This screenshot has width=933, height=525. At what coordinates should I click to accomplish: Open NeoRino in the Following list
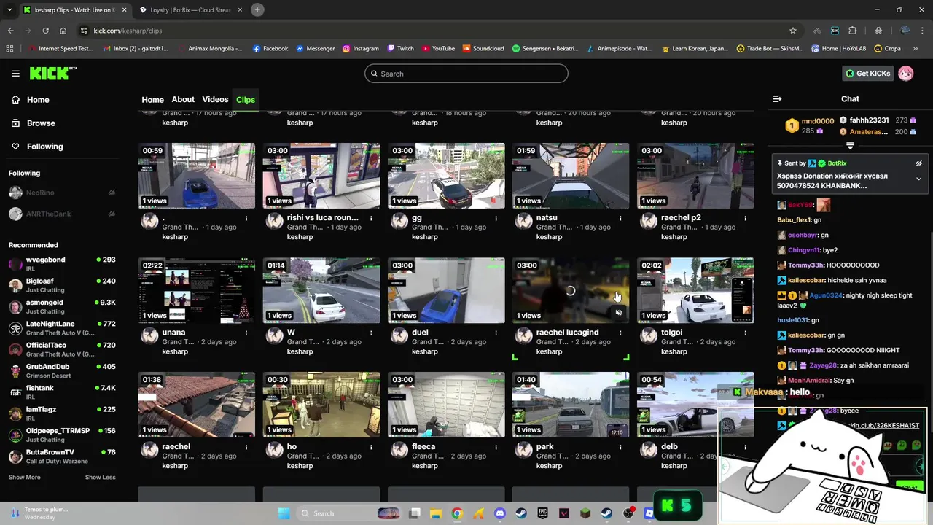62,192
